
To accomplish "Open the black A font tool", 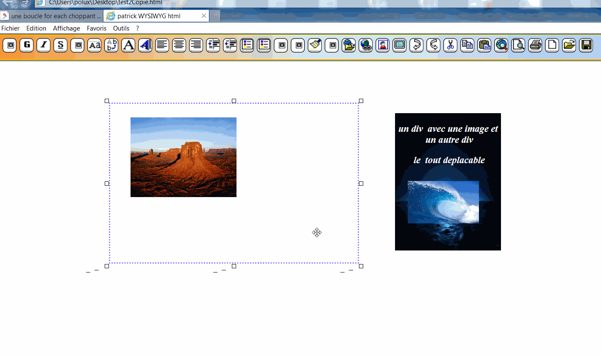I will 128,45.
